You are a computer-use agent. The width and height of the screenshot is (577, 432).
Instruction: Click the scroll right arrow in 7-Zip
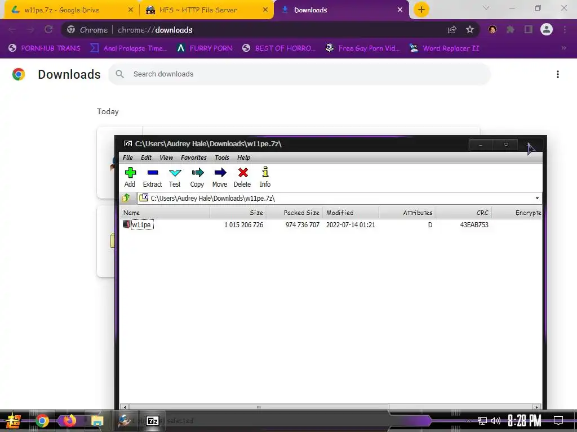click(x=536, y=407)
